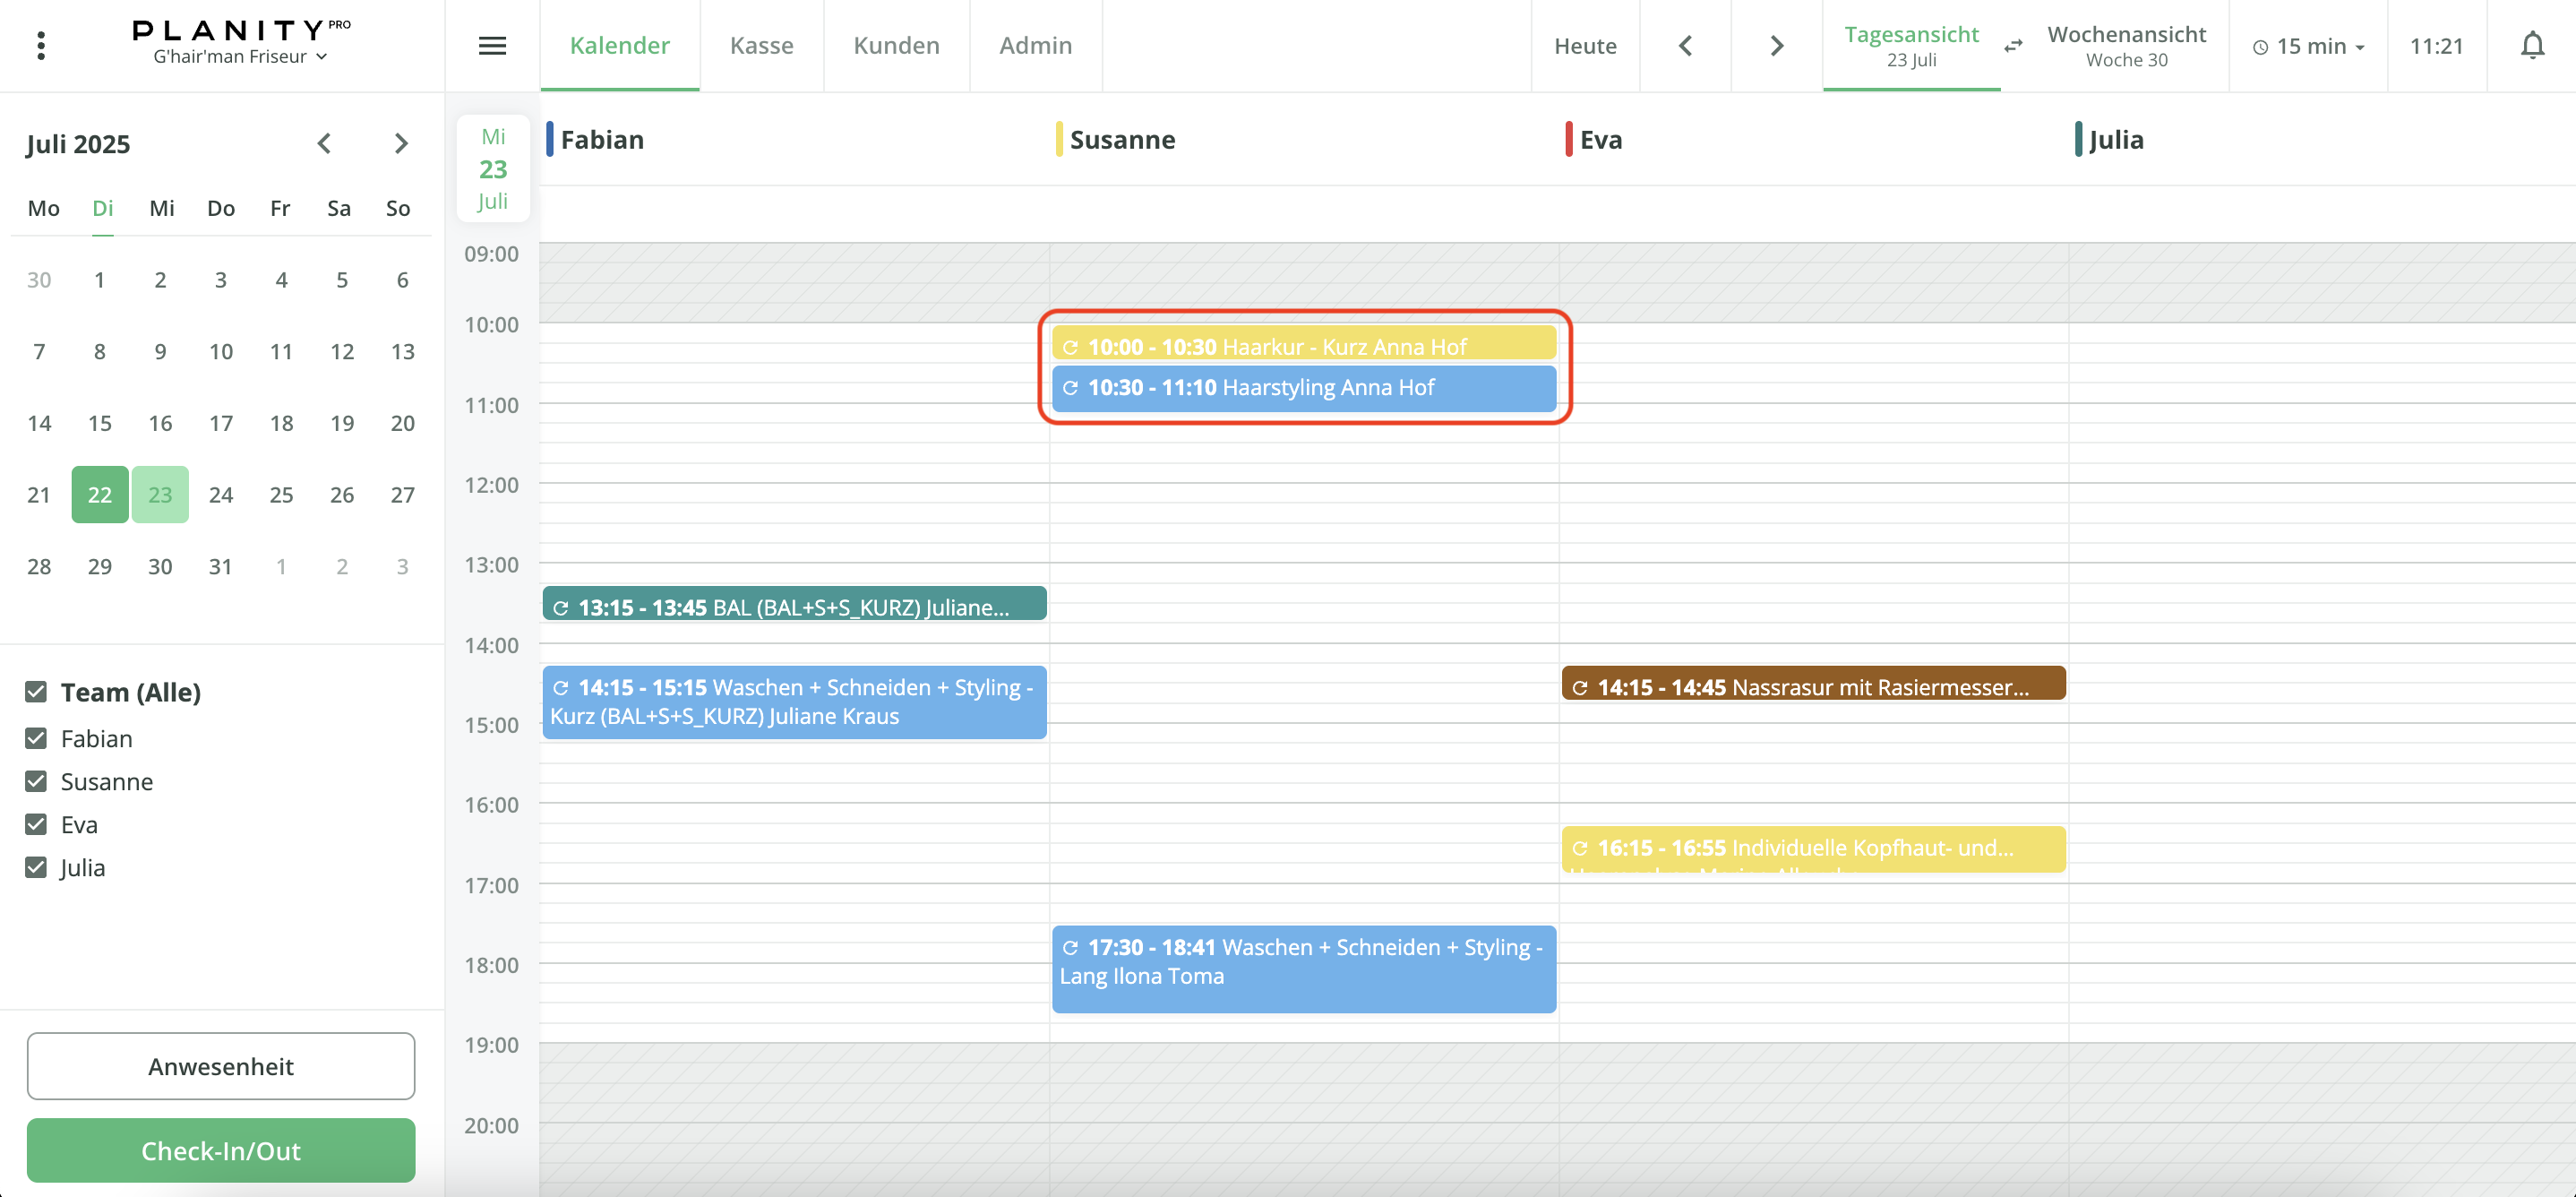Switch to Wochenansicht Woche 30

(2126, 46)
